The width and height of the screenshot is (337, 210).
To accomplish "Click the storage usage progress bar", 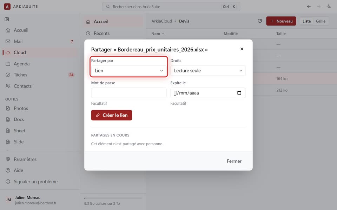I will [x=113, y=198].
